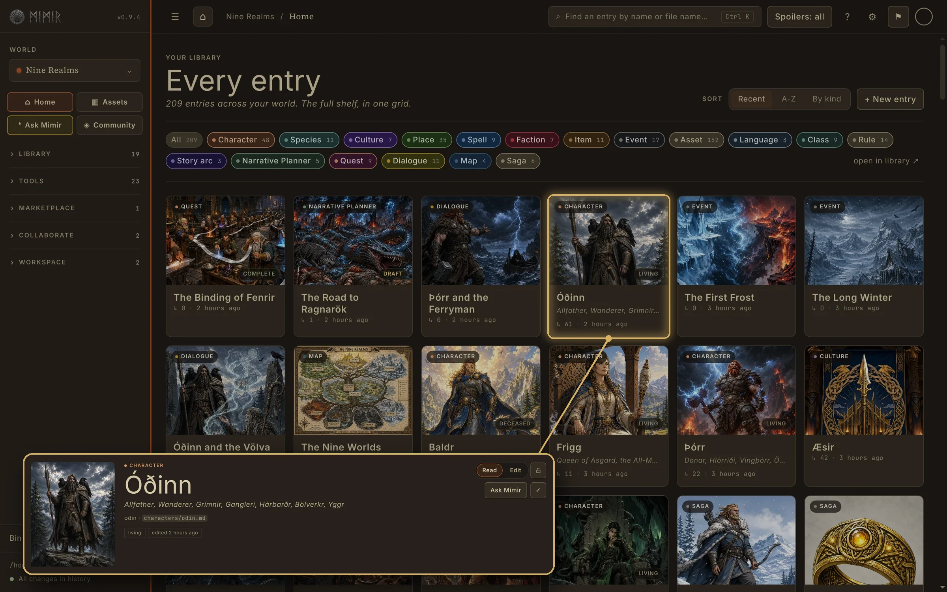Toggle Spoilers: all setting
The width and height of the screenshot is (947, 592).
tap(799, 17)
